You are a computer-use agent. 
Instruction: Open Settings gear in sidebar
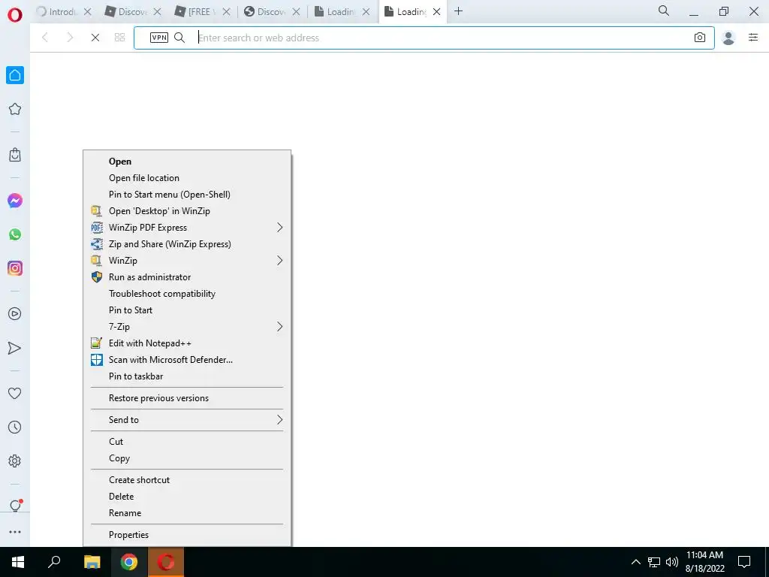tap(15, 461)
